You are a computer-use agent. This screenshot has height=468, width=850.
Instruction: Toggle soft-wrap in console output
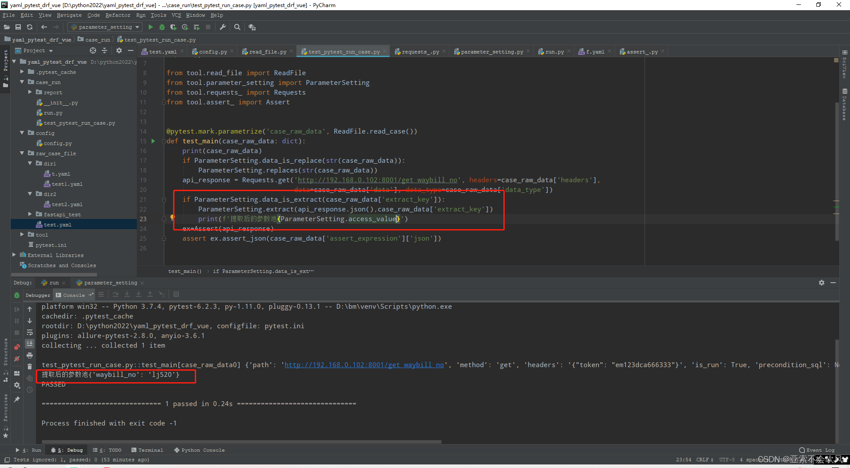coord(30,332)
